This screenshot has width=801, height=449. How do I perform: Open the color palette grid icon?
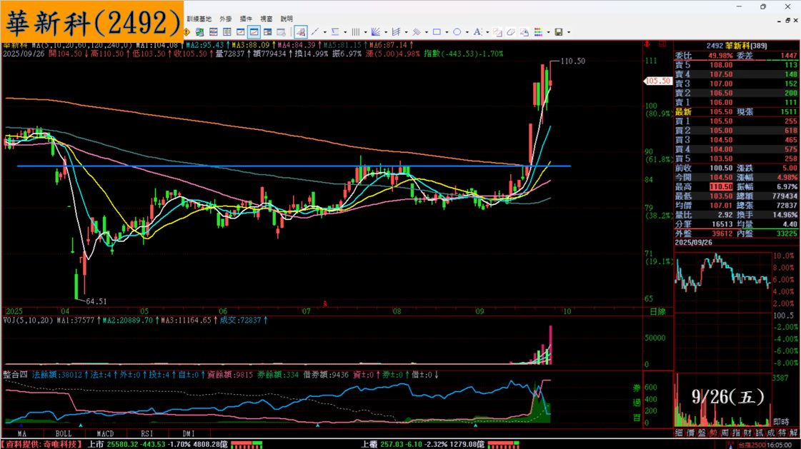537,32
